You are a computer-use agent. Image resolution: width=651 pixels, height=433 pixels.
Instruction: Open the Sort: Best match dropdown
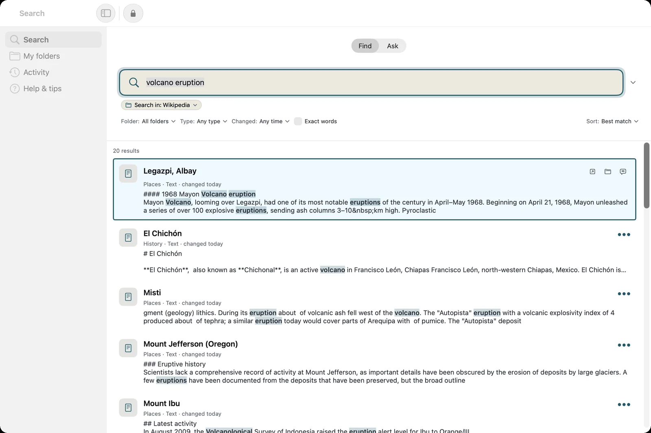point(612,121)
